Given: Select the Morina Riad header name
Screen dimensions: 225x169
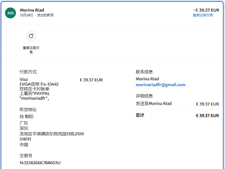Looking at the screenshot, I should 32,10.
